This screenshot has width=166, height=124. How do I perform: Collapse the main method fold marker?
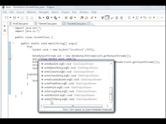point(13,43)
